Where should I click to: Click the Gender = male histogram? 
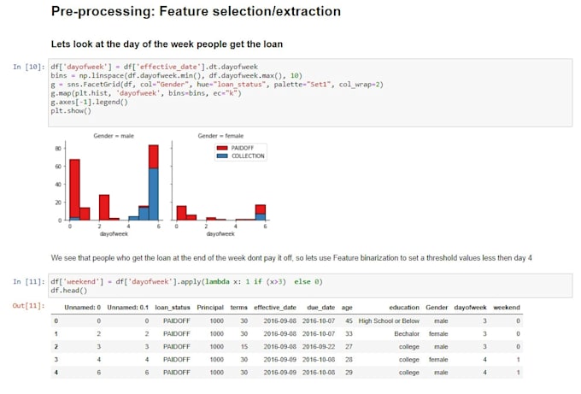coord(114,180)
